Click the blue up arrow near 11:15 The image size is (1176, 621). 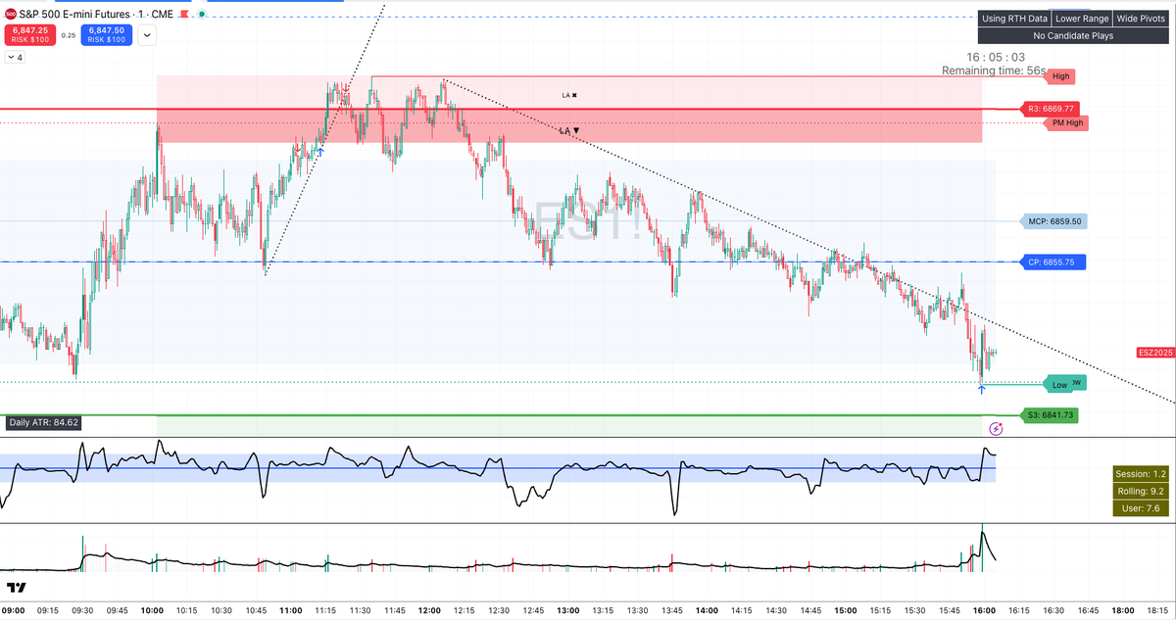click(x=319, y=152)
